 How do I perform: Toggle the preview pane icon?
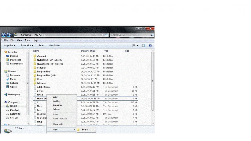tap(144, 46)
